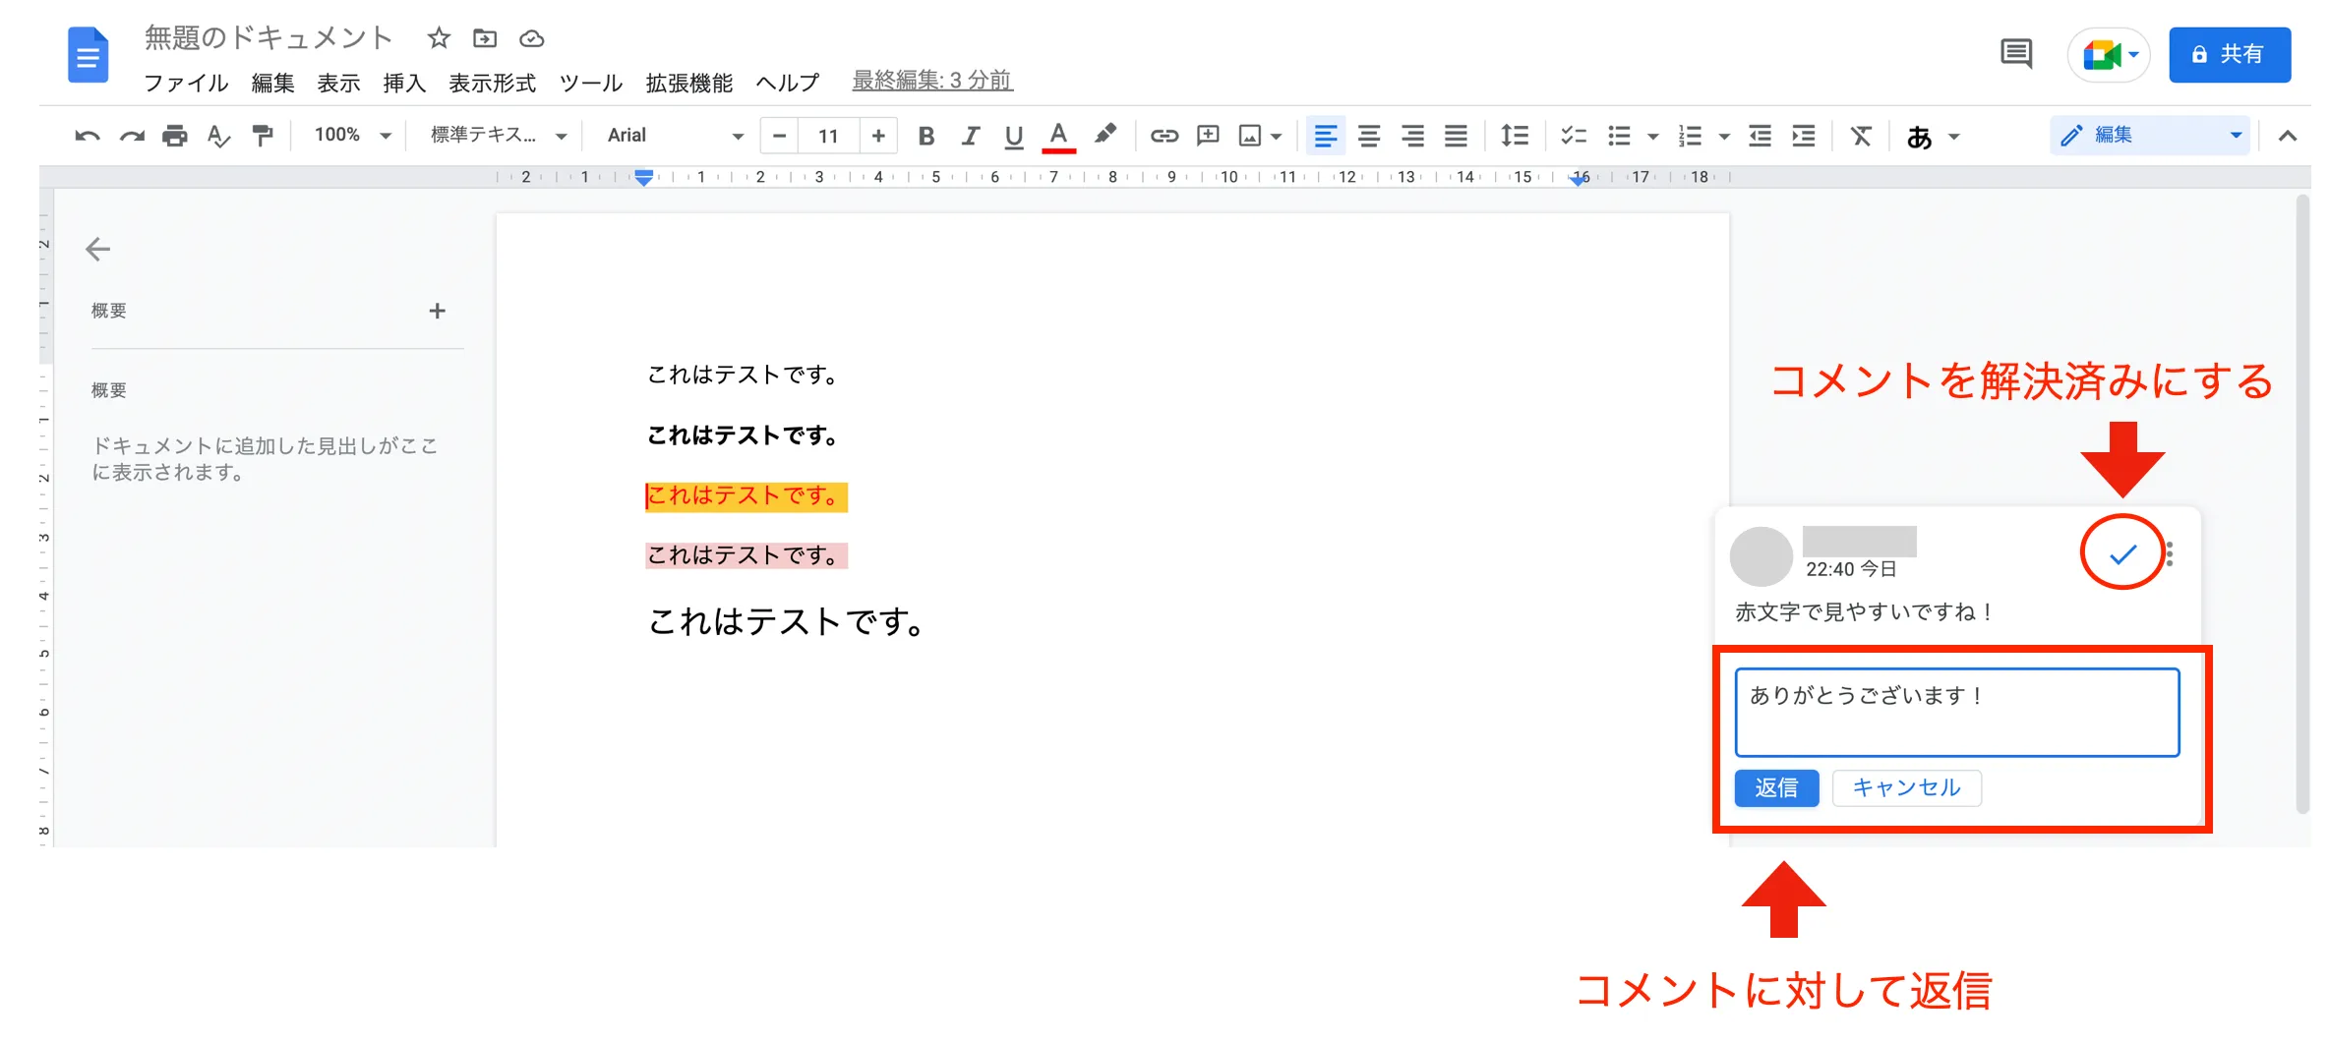The height and width of the screenshot is (1042, 2329).
Task: Open the ヘルプ menu
Action: (x=787, y=83)
